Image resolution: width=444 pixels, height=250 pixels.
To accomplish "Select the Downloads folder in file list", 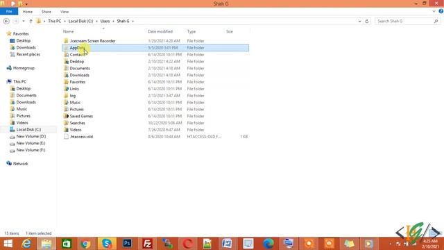I will (80, 75).
